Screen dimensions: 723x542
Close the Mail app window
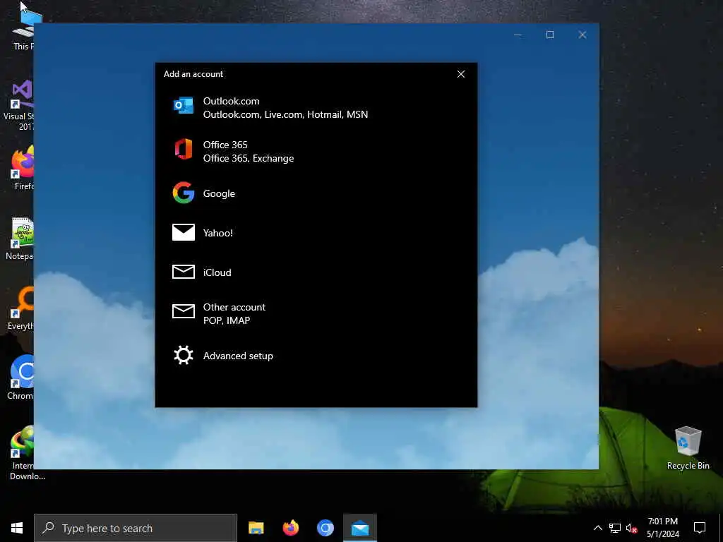(582, 35)
